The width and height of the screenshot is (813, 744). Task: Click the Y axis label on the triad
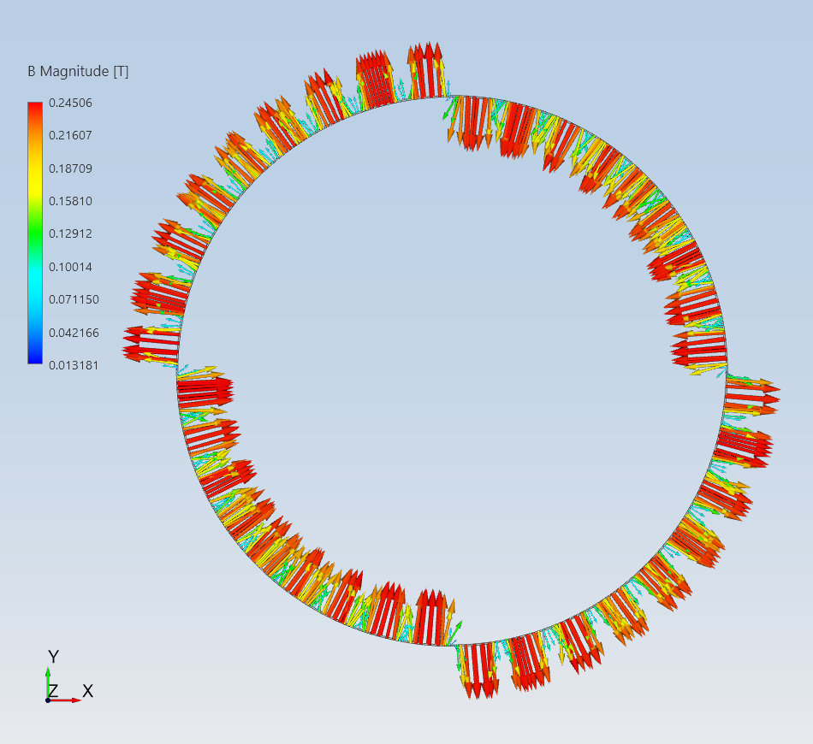click(53, 657)
